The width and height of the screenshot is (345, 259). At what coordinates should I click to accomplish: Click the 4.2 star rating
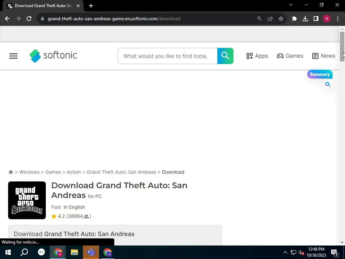pyautogui.click(x=71, y=216)
